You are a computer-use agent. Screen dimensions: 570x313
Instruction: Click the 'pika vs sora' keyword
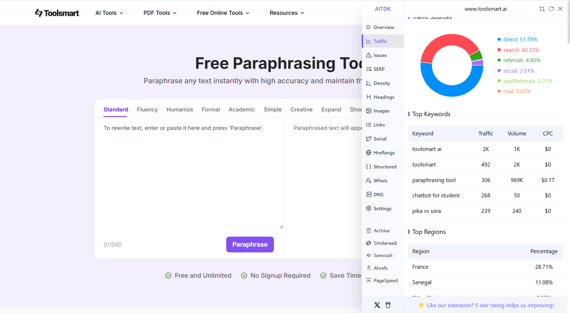(x=426, y=211)
